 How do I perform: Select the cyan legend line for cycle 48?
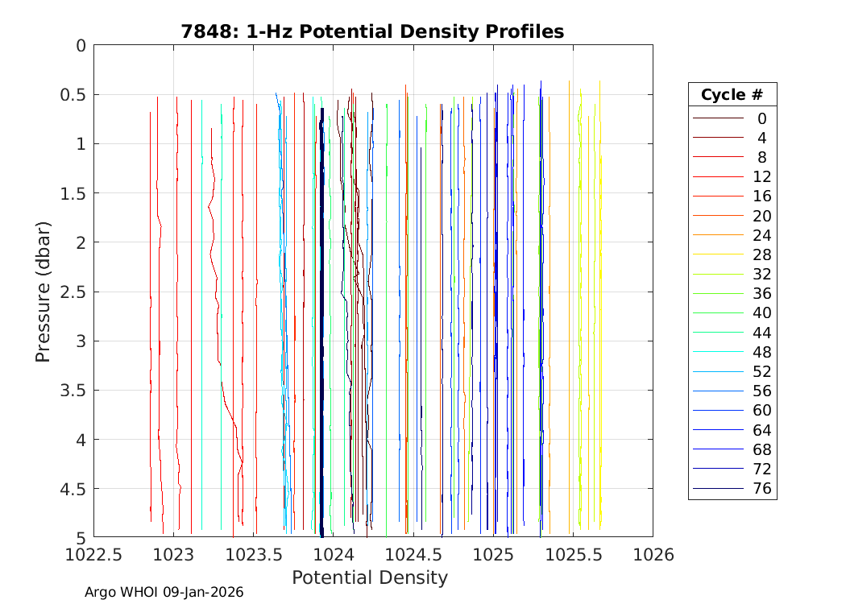(717, 353)
